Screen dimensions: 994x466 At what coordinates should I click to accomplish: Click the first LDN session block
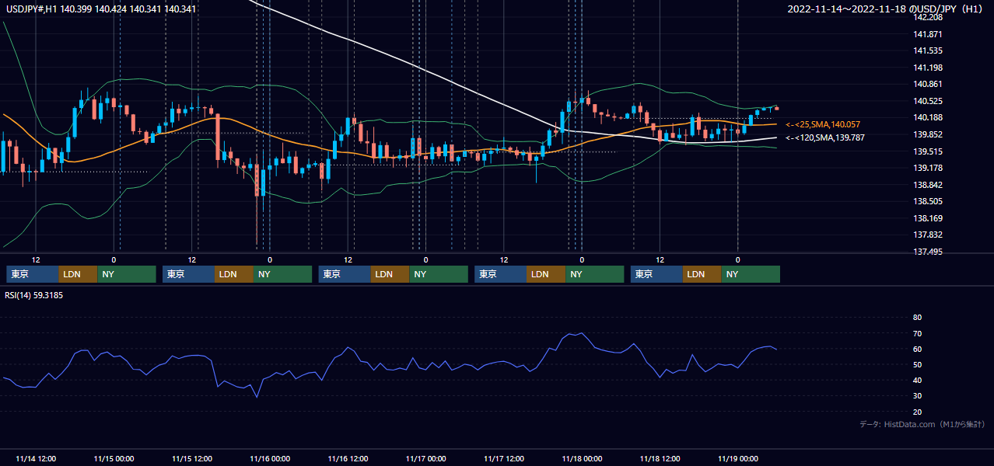pyautogui.click(x=79, y=274)
